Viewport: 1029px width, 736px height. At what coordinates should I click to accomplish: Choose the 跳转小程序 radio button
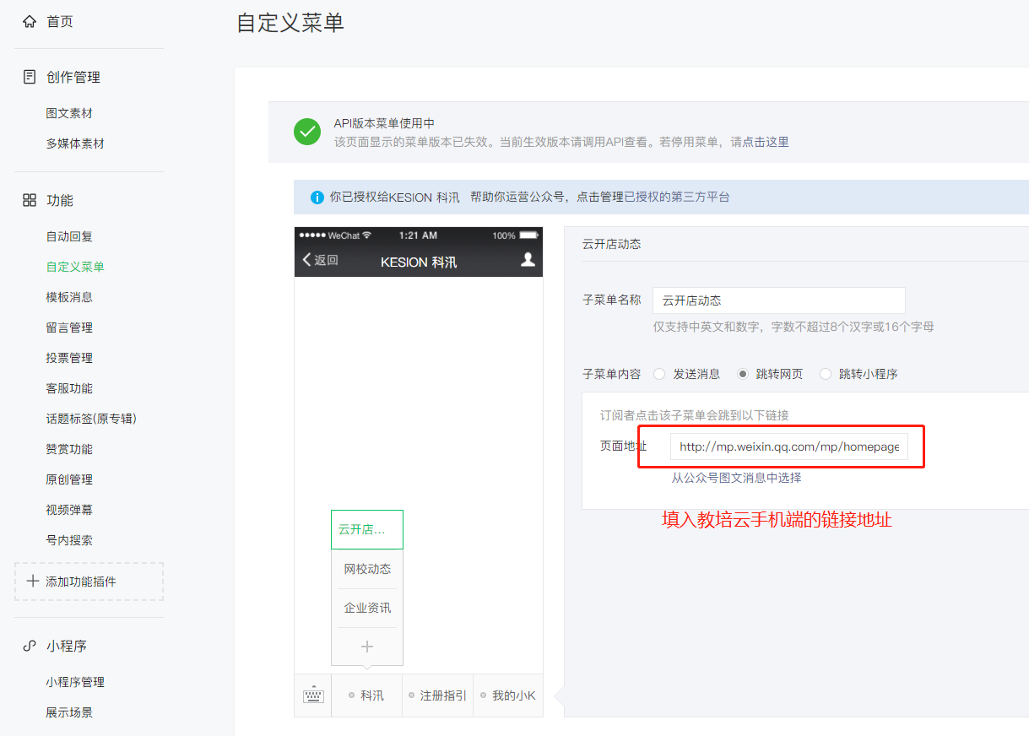(826, 374)
